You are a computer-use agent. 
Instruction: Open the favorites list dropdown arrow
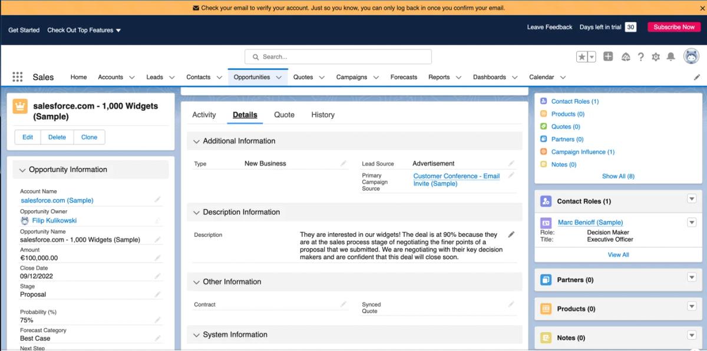(x=592, y=57)
